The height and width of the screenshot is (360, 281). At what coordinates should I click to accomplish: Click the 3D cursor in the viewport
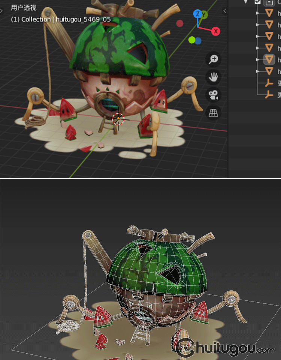coord(118,118)
